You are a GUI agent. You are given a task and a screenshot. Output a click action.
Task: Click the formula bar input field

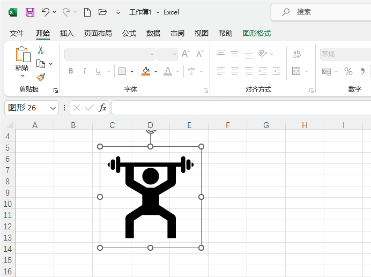point(241,108)
